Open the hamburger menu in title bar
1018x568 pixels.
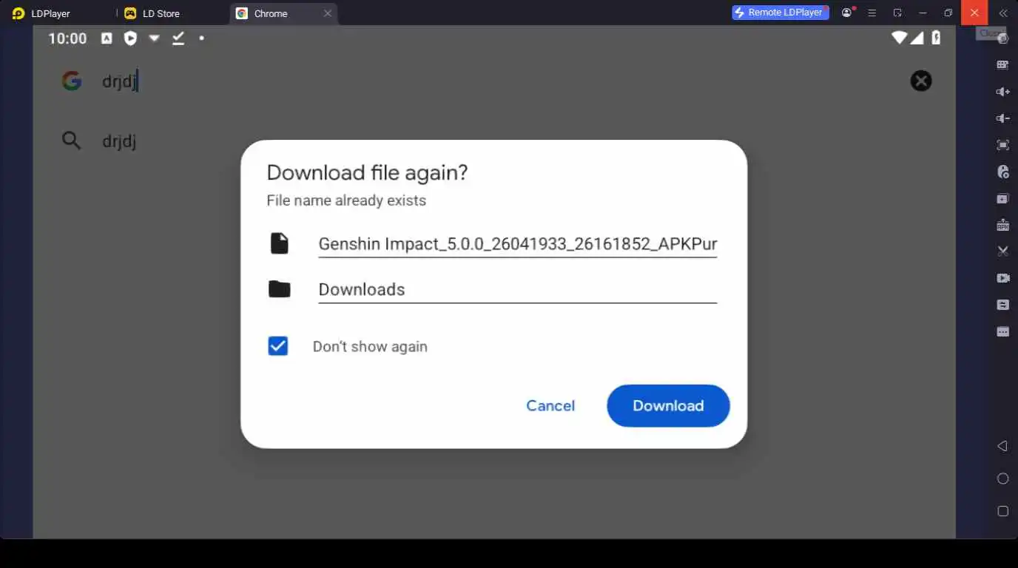click(872, 13)
